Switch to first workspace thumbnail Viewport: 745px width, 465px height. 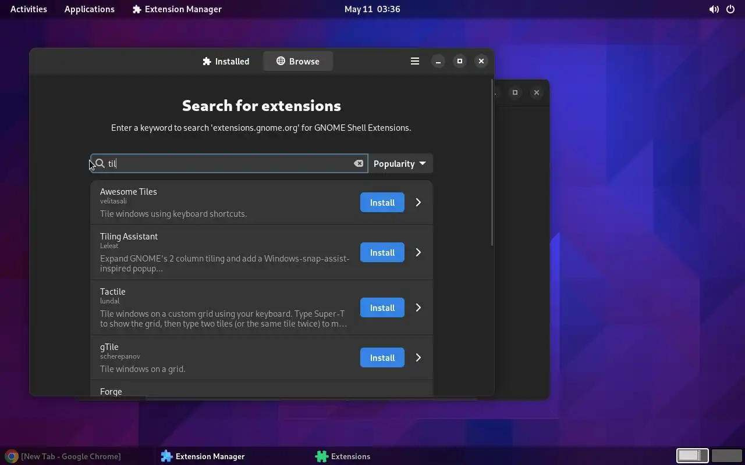[692, 456]
